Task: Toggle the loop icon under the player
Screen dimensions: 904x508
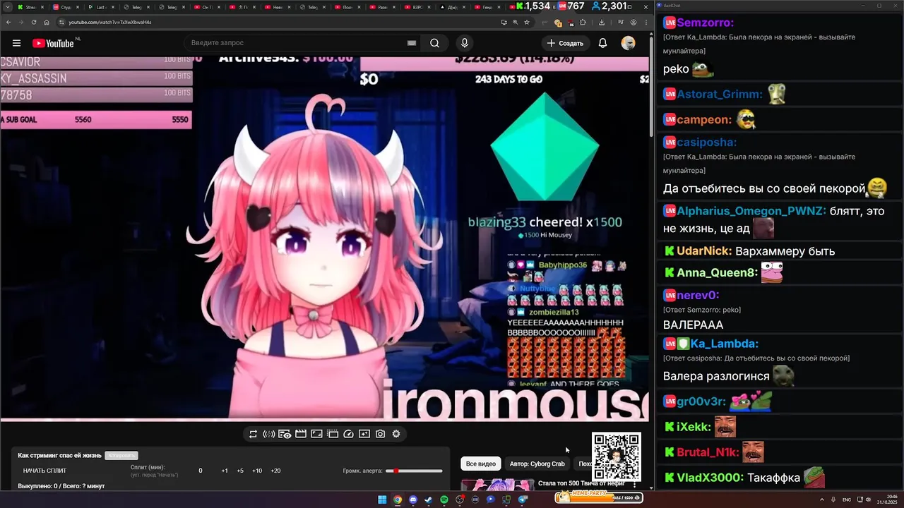Action: pos(253,434)
